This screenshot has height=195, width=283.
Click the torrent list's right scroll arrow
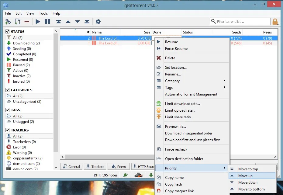(x=275, y=157)
